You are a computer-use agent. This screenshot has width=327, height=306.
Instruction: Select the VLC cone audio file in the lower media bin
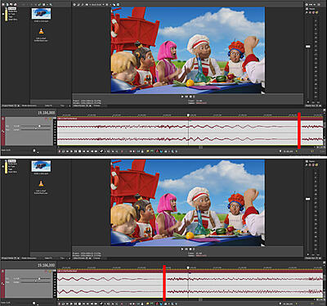[x=41, y=184]
